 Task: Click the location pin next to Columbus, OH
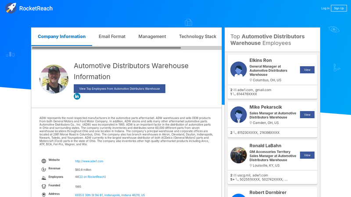click(x=251, y=80)
